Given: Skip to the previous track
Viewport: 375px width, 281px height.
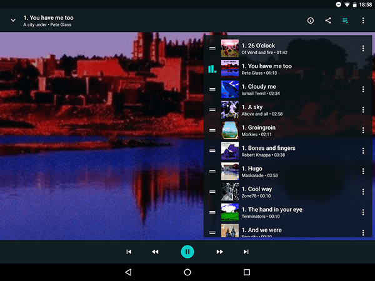Looking at the screenshot, I should [129, 252].
